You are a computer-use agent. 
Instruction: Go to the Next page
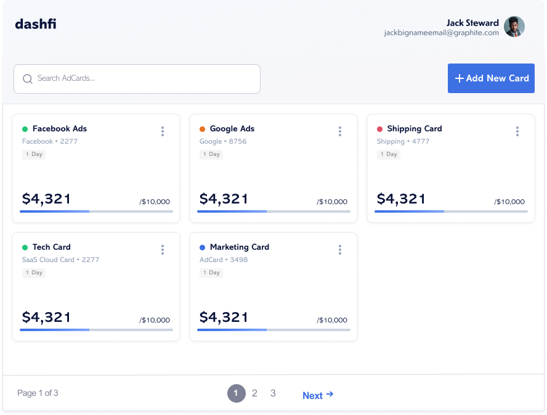pos(318,395)
